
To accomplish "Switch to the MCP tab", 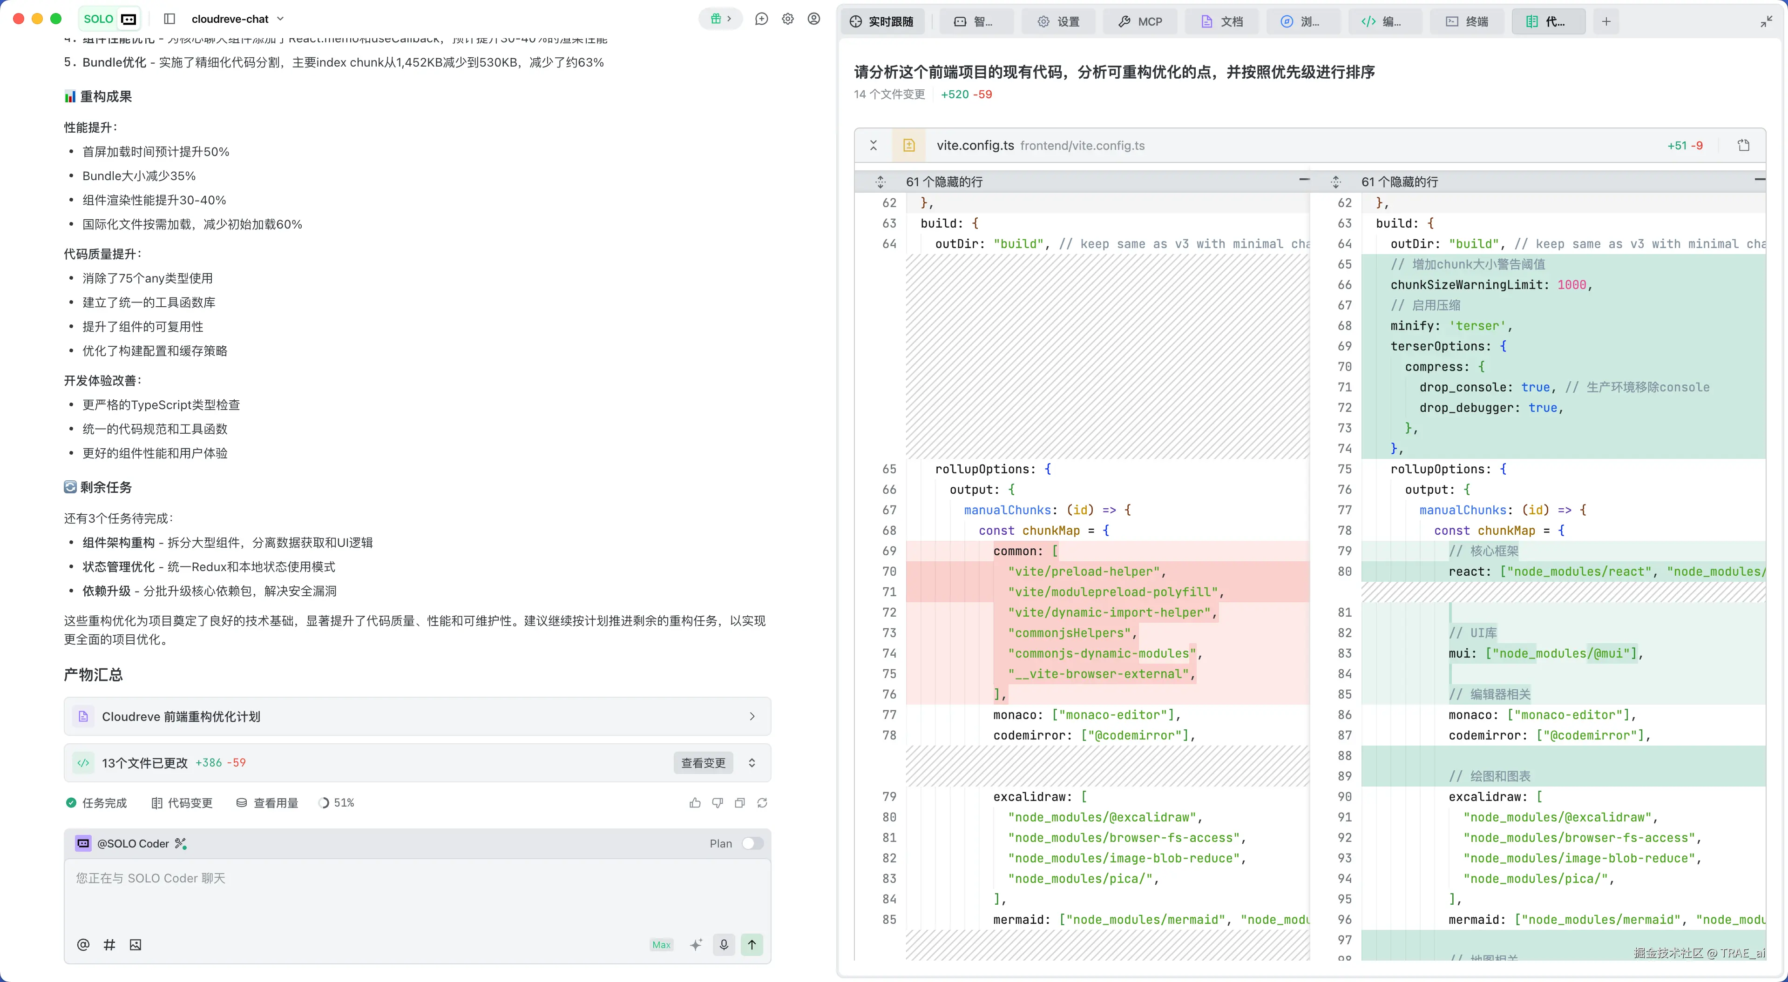I will pos(1140,21).
